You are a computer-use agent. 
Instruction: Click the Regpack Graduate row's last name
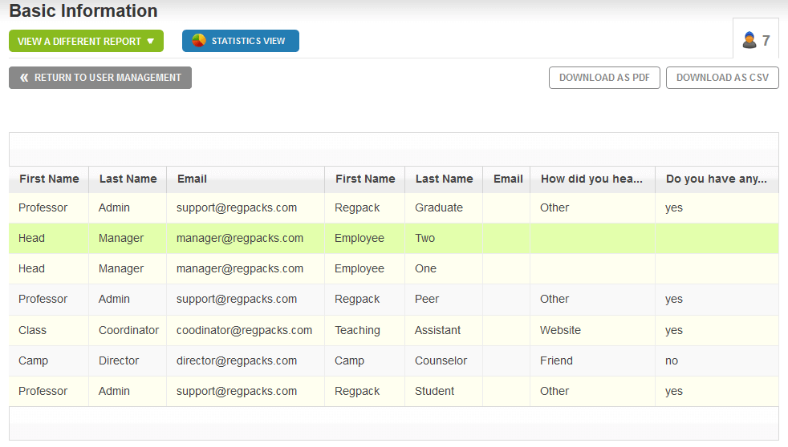pos(439,207)
